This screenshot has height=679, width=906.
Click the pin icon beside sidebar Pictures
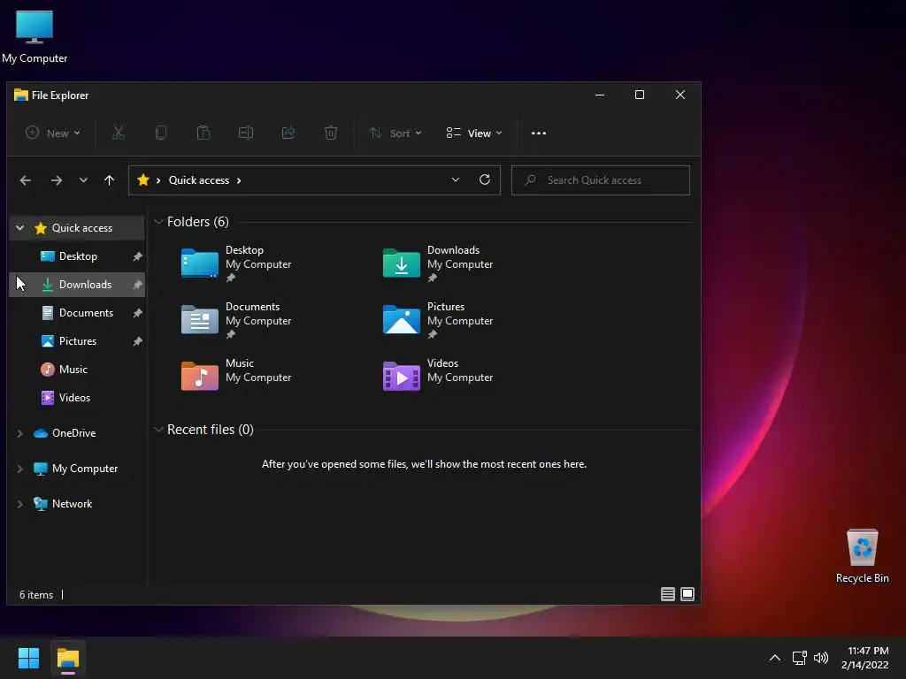[x=137, y=341]
